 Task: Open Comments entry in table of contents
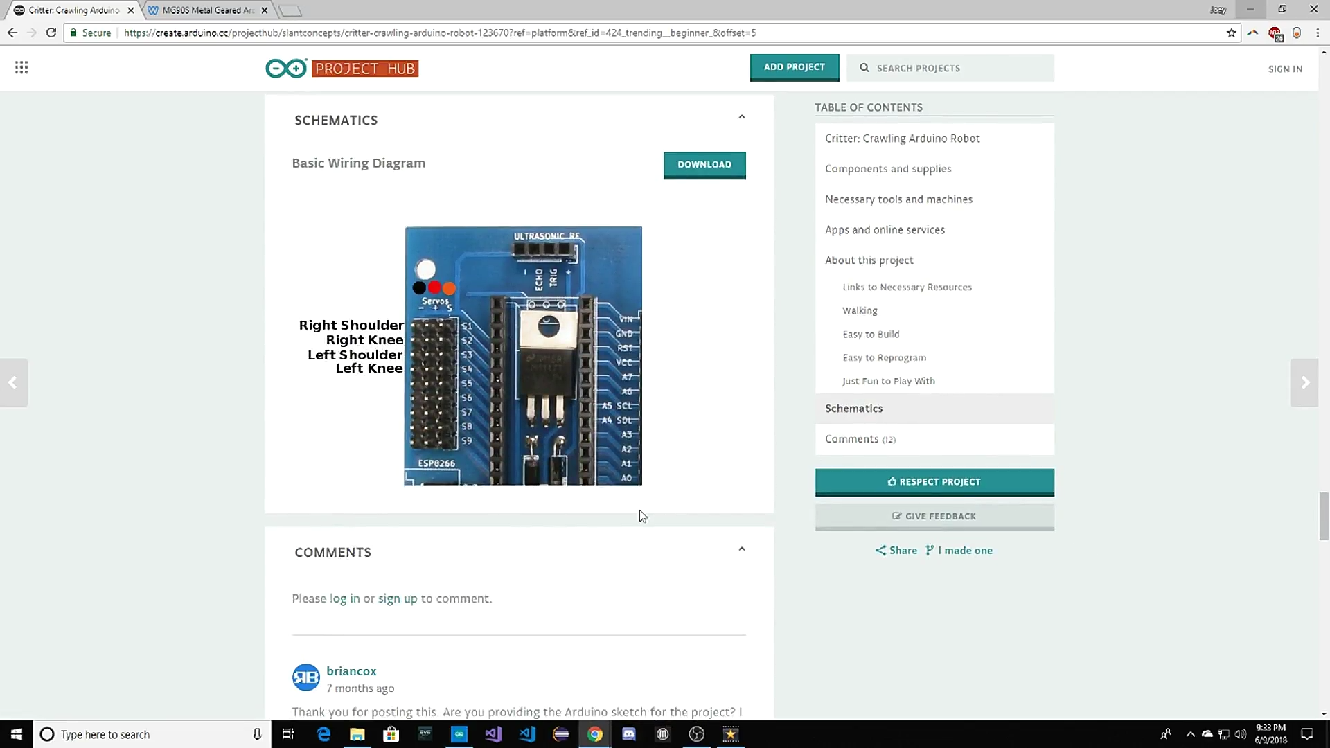pyautogui.click(x=859, y=439)
